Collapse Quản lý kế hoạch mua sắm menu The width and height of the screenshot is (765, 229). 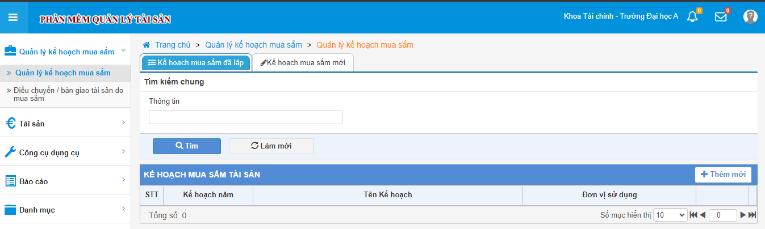pyautogui.click(x=65, y=51)
